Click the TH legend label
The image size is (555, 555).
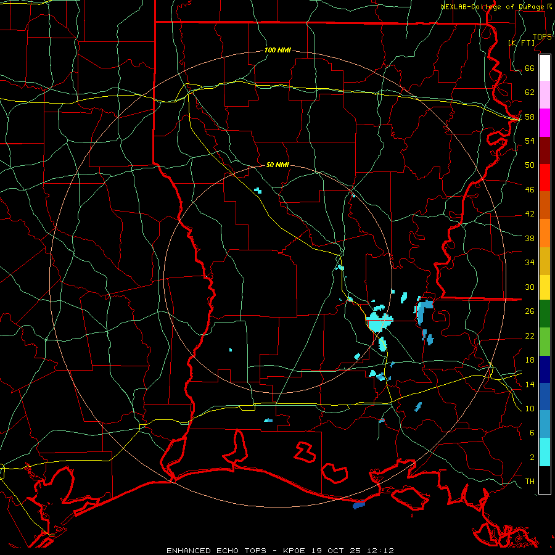point(530,482)
